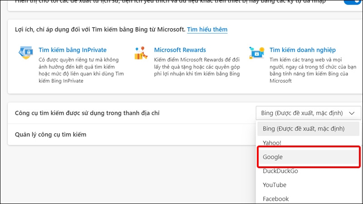
Task: Select Yahoo! from the list
Action: [x=308, y=143]
